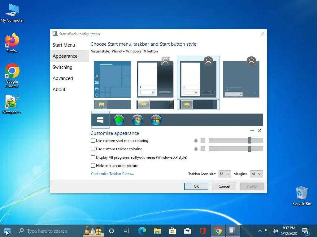Show hidden tray icons chevron
The width and height of the screenshot is (317, 237).
[x=260, y=231]
